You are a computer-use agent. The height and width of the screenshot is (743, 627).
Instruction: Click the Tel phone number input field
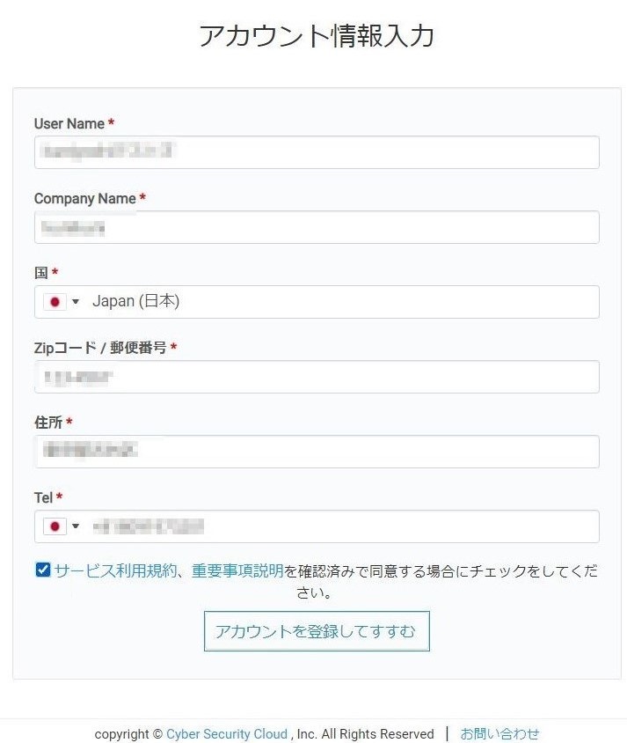coord(343,526)
